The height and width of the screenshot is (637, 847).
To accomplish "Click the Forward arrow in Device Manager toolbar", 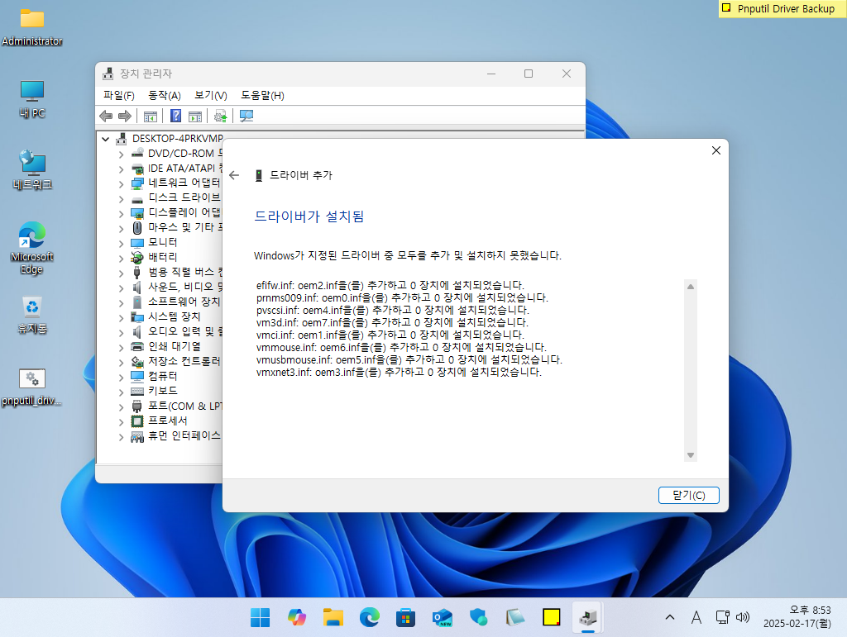I will pos(125,116).
